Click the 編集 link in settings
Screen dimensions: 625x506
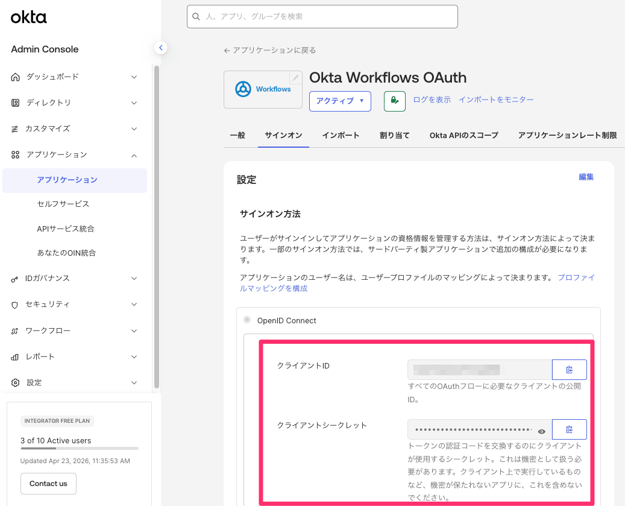click(586, 177)
